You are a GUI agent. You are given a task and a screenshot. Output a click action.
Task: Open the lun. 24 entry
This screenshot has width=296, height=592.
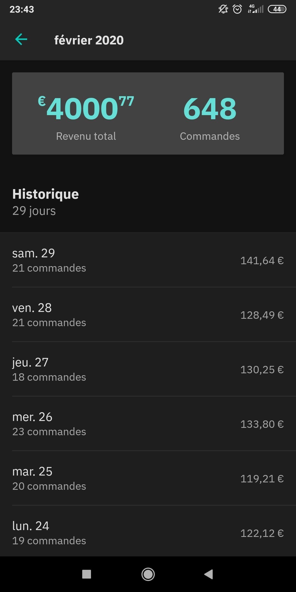pyautogui.click(x=148, y=532)
